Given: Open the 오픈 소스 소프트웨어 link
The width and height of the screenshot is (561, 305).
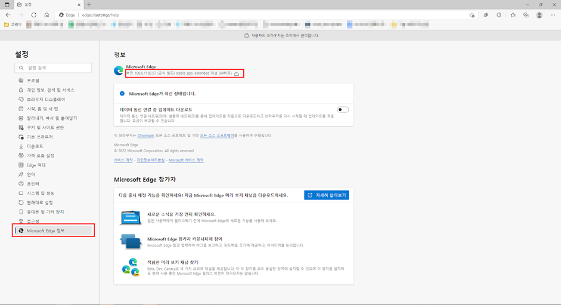Looking at the screenshot, I should click(217, 135).
